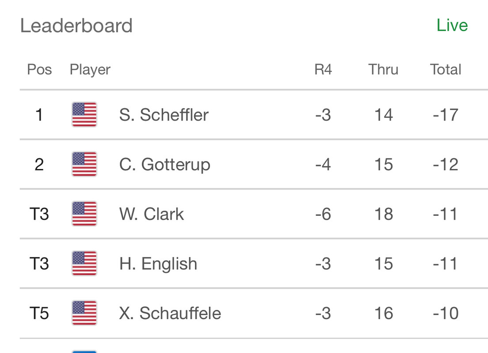
Task: Click the partially visible flag at bottom
Action: 84,351
